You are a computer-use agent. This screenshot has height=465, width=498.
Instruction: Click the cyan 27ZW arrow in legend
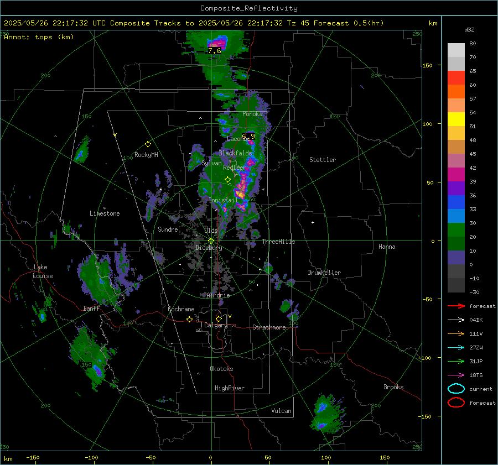(456, 348)
